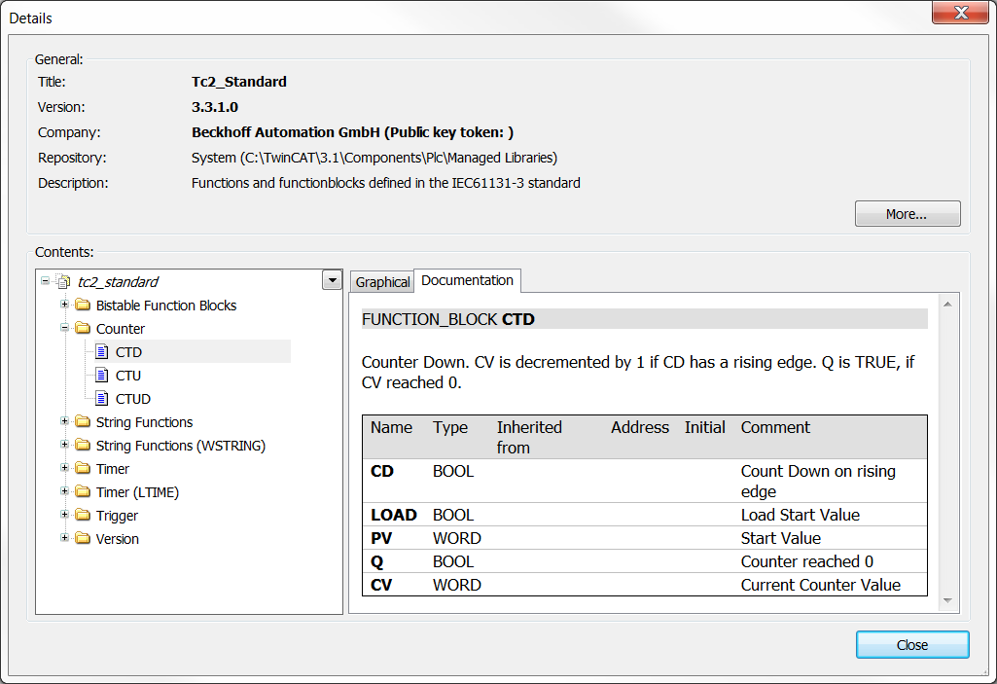The image size is (997, 684).
Task: Click the Timer (LTIME) folder icon
Action: [83, 492]
